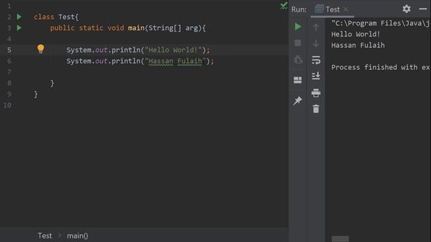Open the yellow lightbulb quick-fix on line 5
The height and width of the screenshot is (242, 431).
pyautogui.click(x=40, y=49)
